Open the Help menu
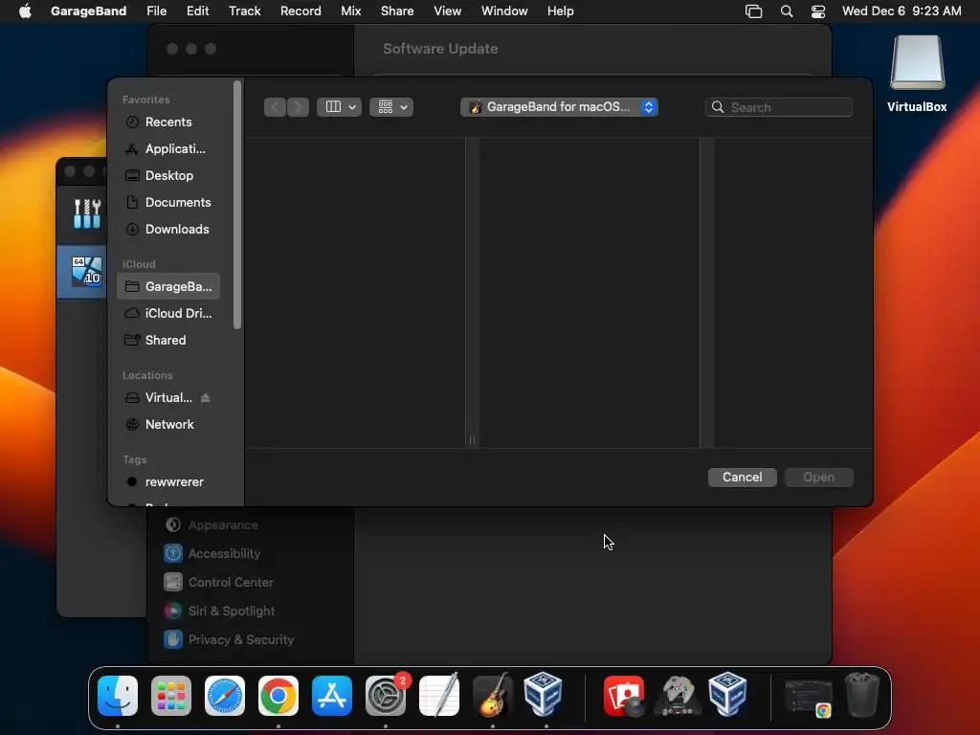This screenshot has height=735, width=980. [x=560, y=11]
